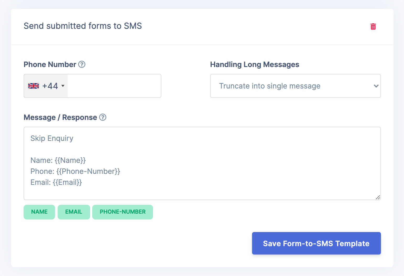The height and width of the screenshot is (276, 404).
Task: Insert the PHONE-NUMBER placeholder tag
Action: pyautogui.click(x=123, y=212)
